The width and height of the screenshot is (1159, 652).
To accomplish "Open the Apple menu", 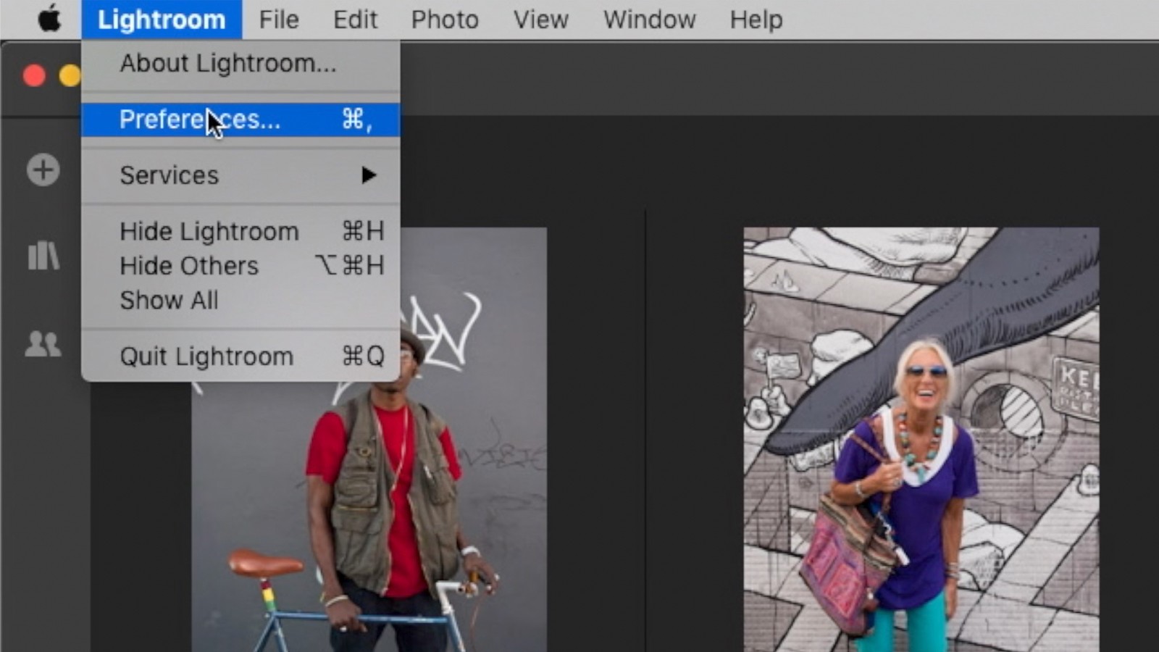I will click(x=49, y=20).
